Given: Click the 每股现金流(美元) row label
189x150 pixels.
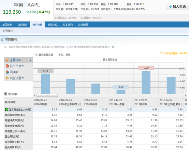Looking at the screenshot, I should point(14,126).
